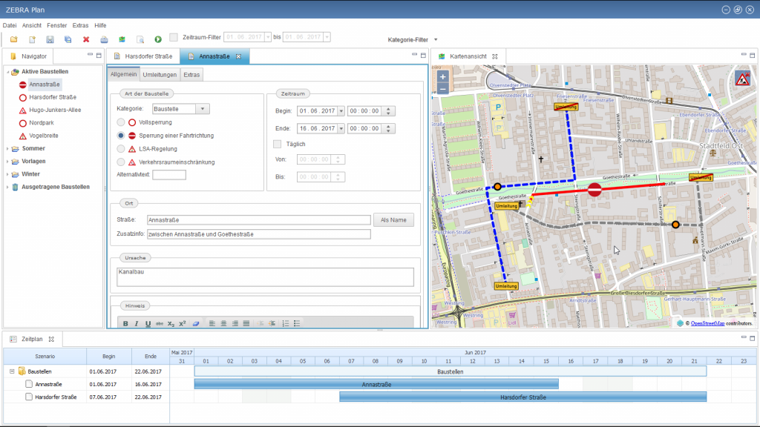Zoom out on the map

click(x=443, y=88)
